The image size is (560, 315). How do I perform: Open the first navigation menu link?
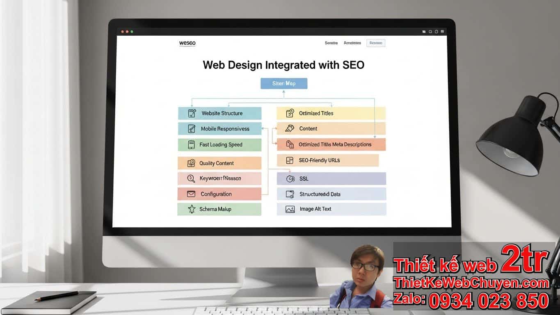tap(331, 43)
